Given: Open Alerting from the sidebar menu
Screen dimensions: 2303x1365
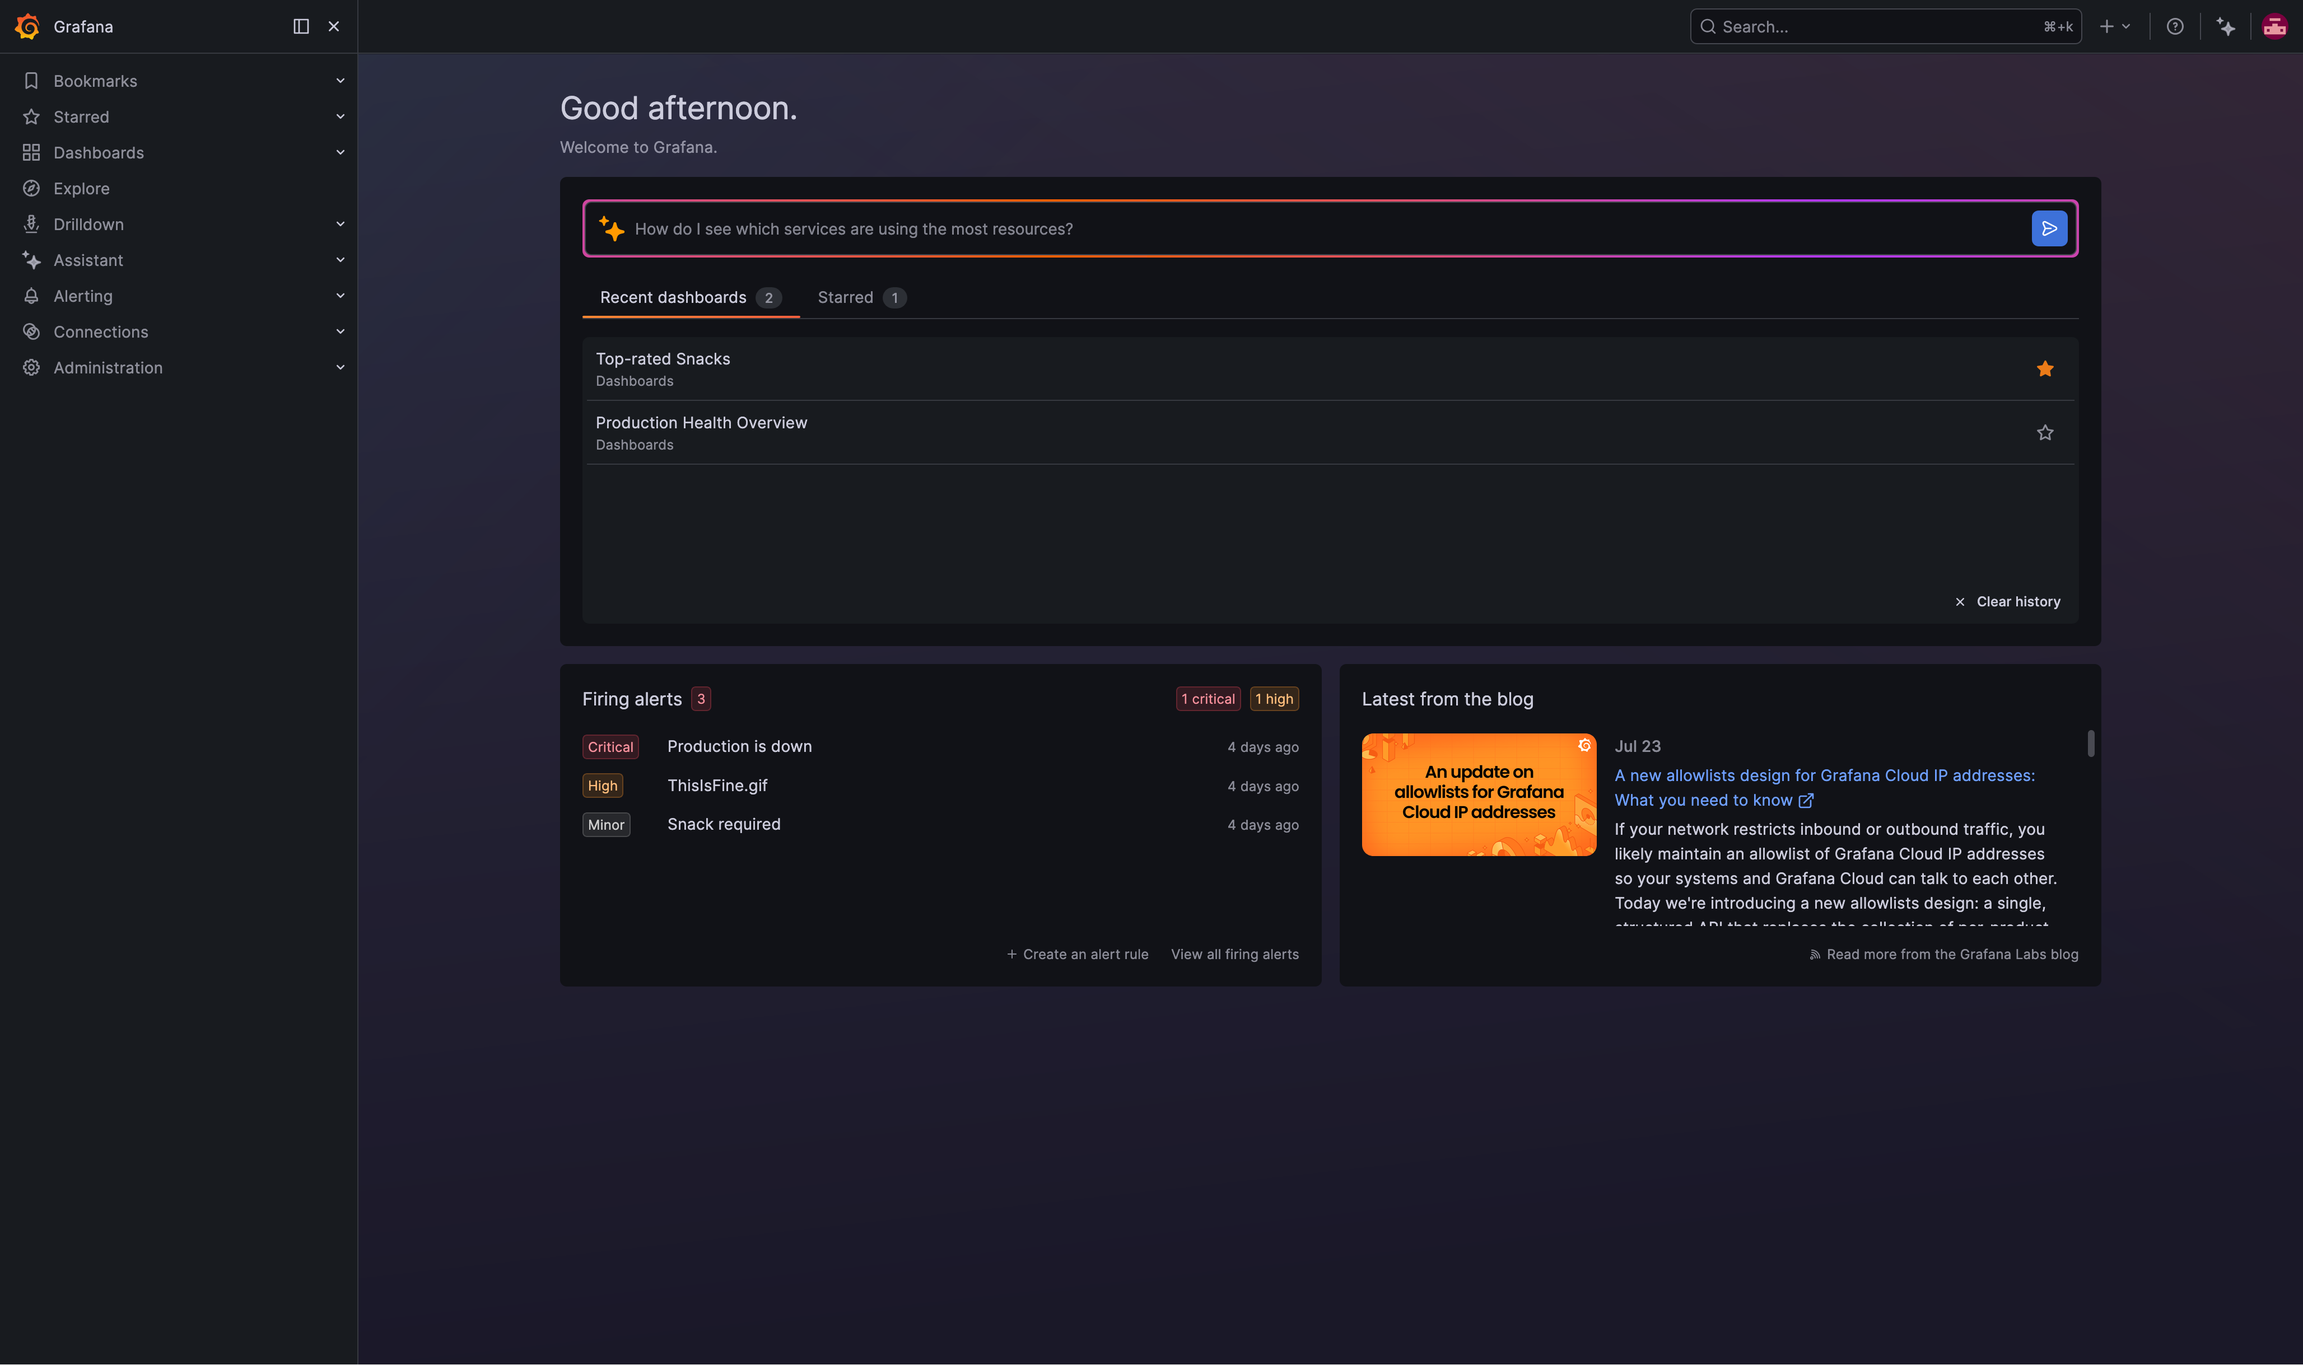Looking at the screenshot, I should tap(83, 296).
